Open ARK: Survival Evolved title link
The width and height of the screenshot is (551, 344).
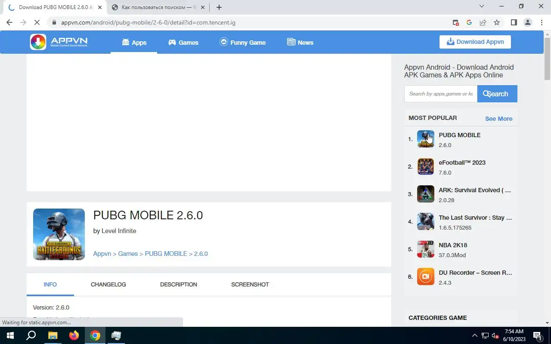[x=475, y=190]
